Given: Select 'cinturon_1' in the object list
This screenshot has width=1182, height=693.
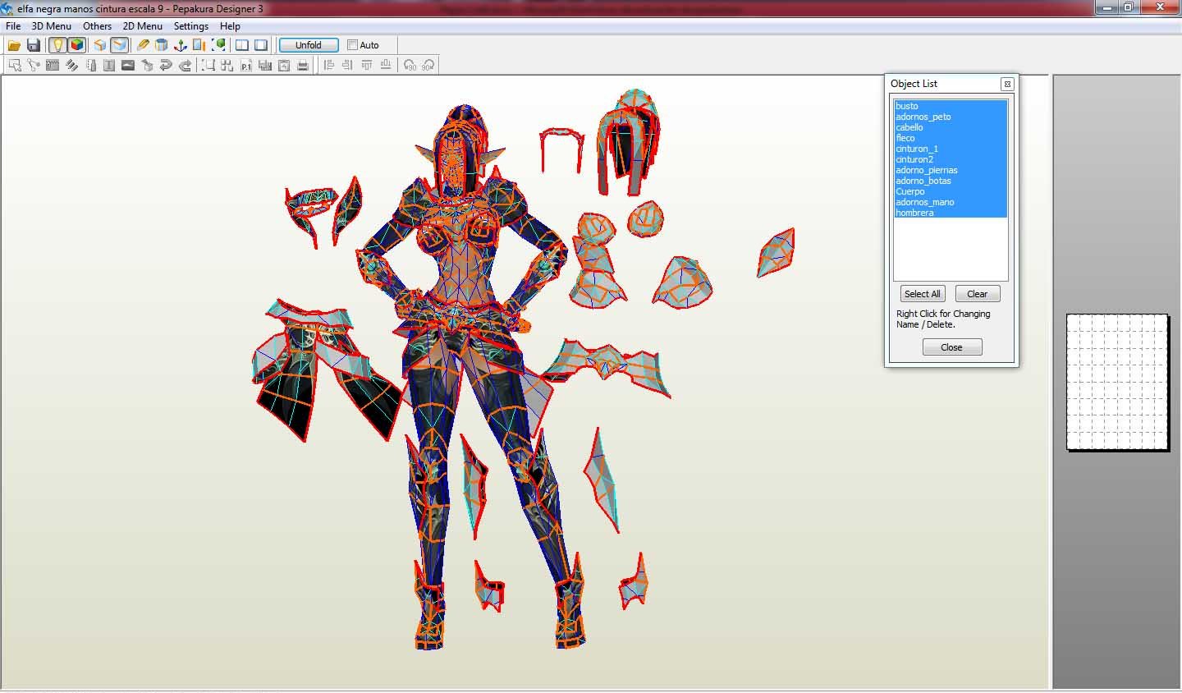Looking at the screenshot, I should [951, 149].
